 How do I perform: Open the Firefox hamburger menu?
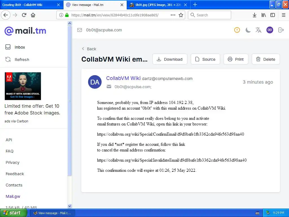pyautogui.click(x=284, y=15)
